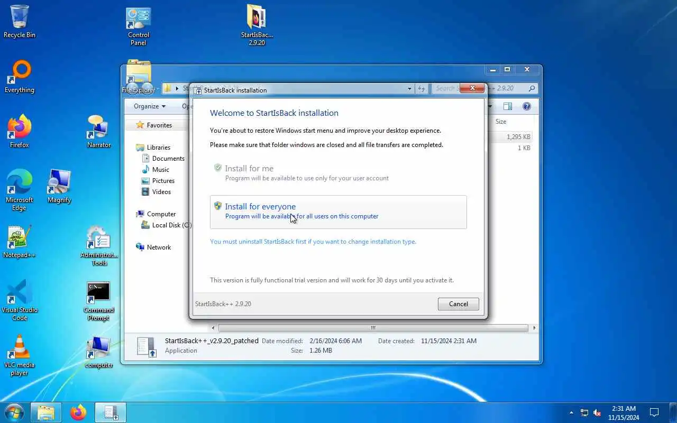Open the address bar history dropdown
Viewport: 677px width, 423px height.
click(x=409, y=89)
